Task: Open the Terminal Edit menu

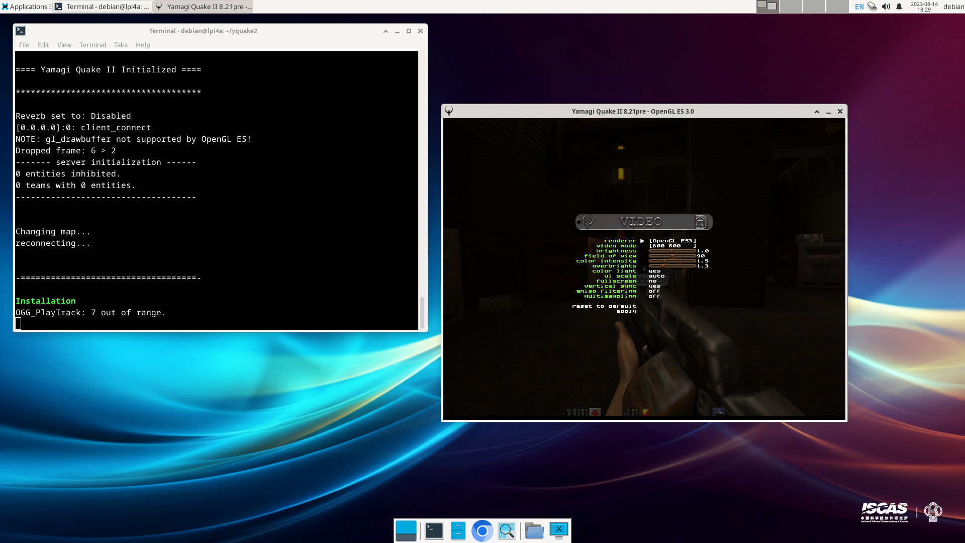Action: click(x=43, y=45)
